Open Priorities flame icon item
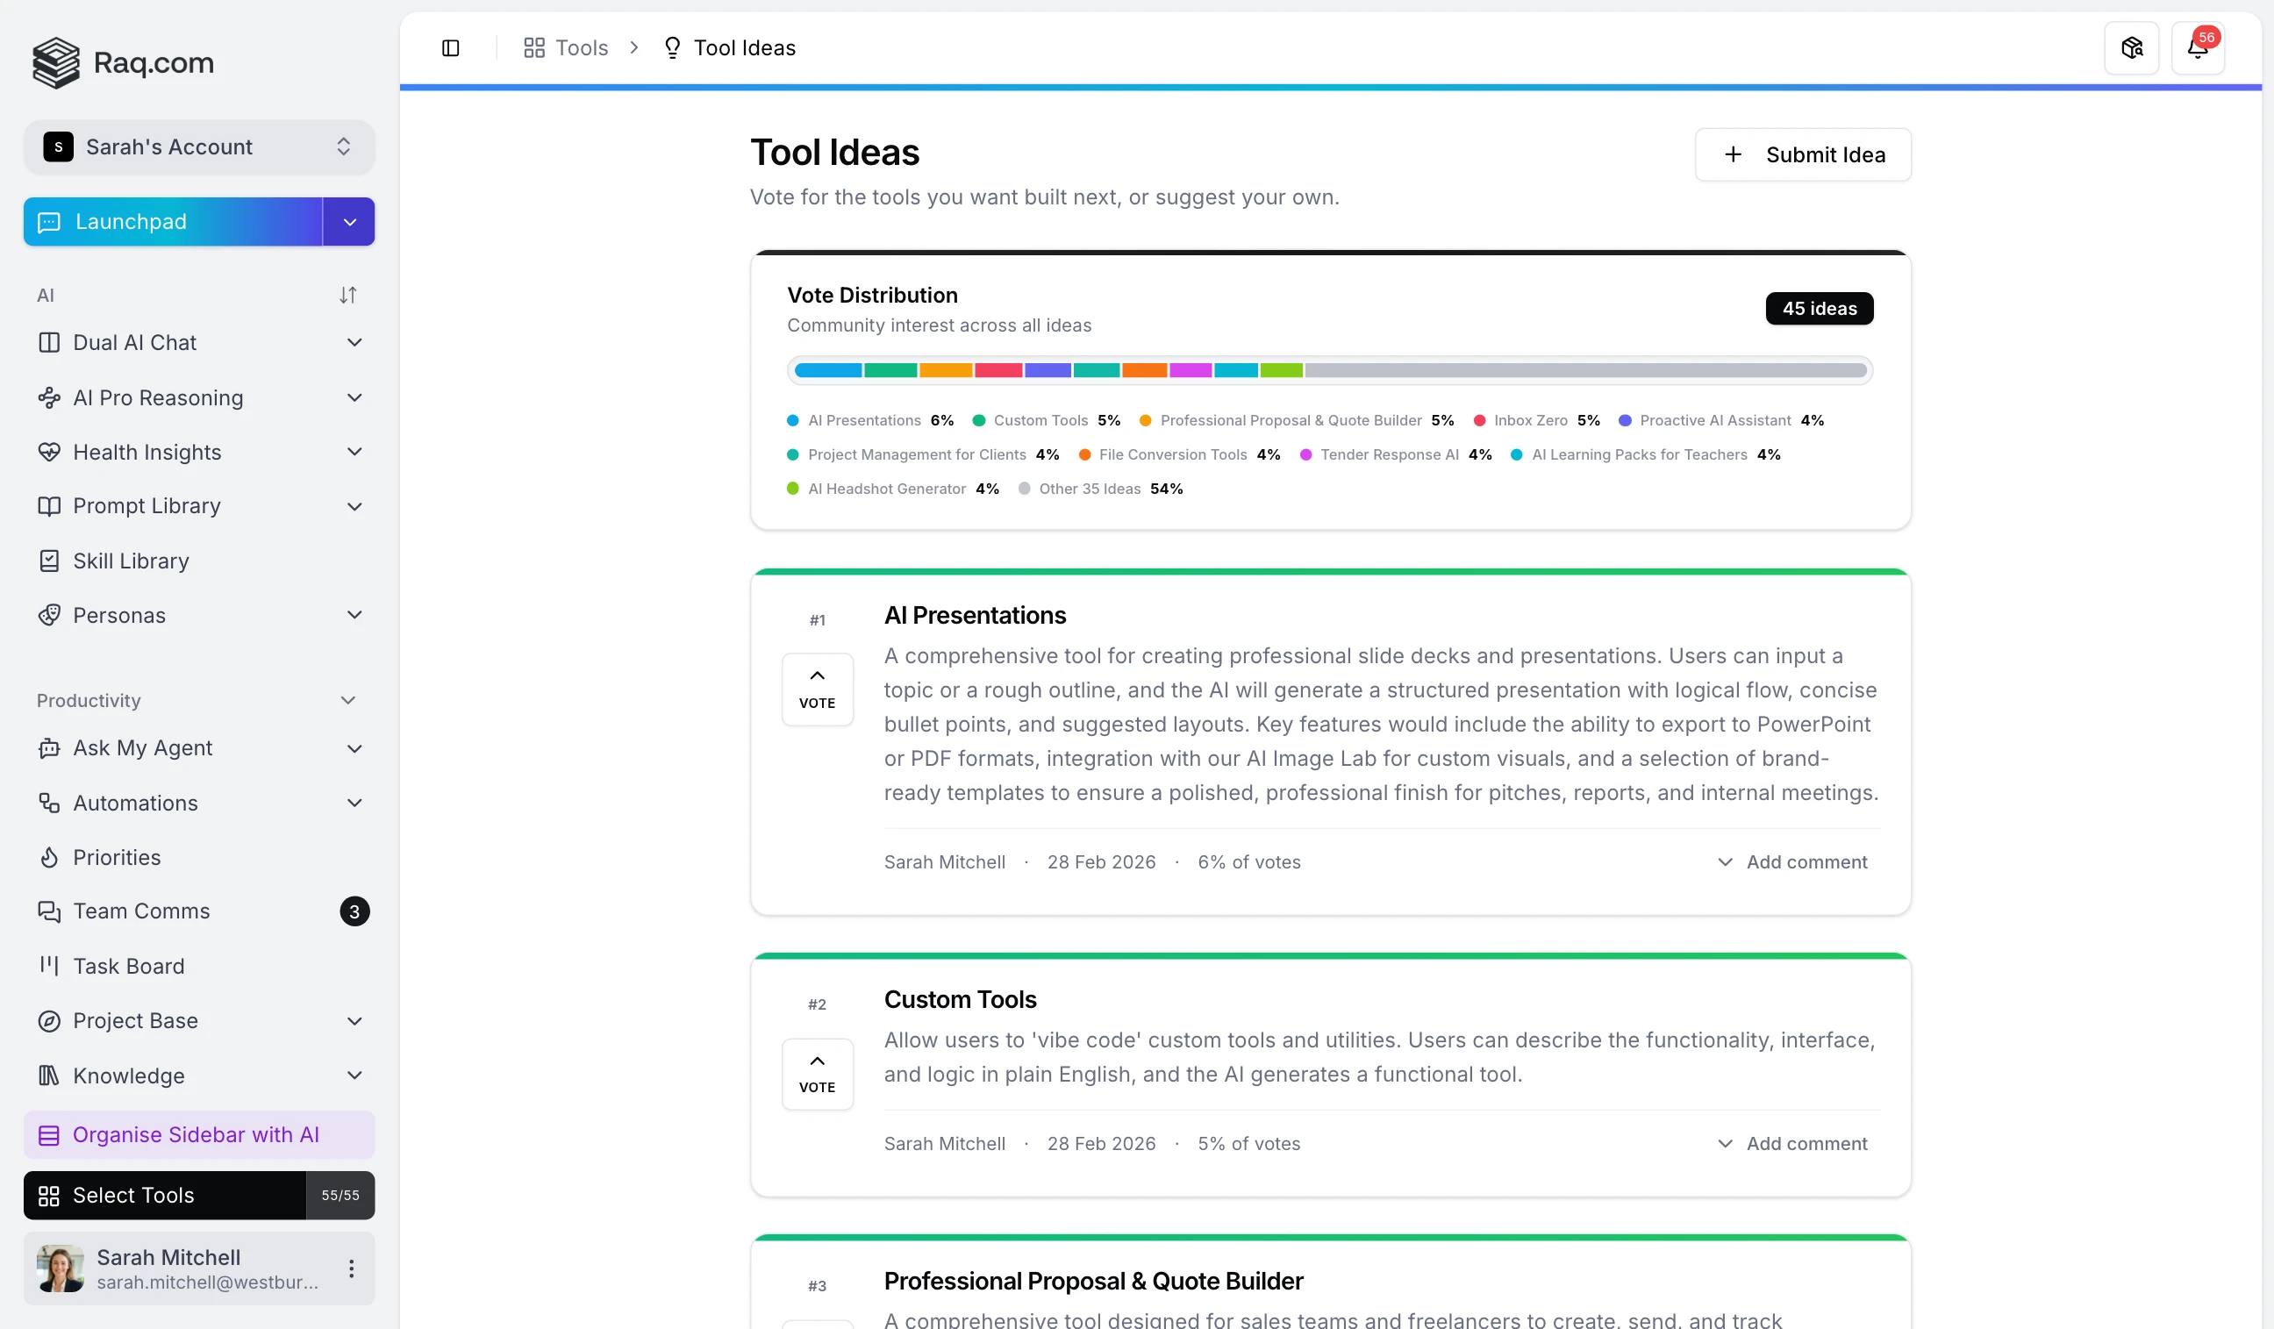The image size is (2274, 1329). pos(117,857)
